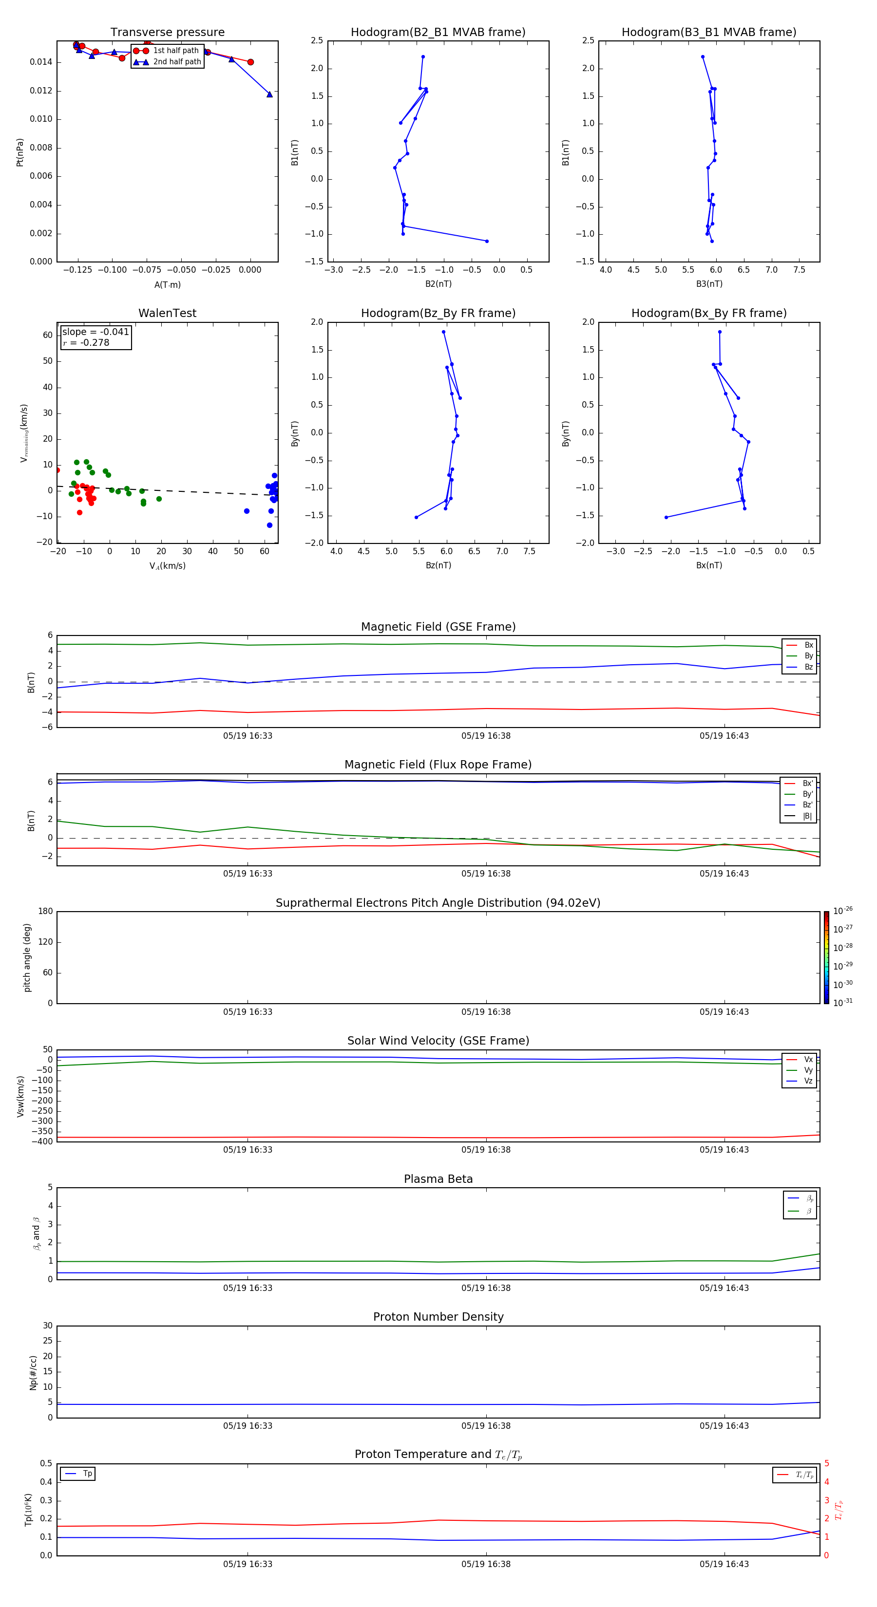The height and width of the screenshot is (1607, 877).
Task: Click the "pitch angle (deg)" y-axis label
Action: coord(27,957)
